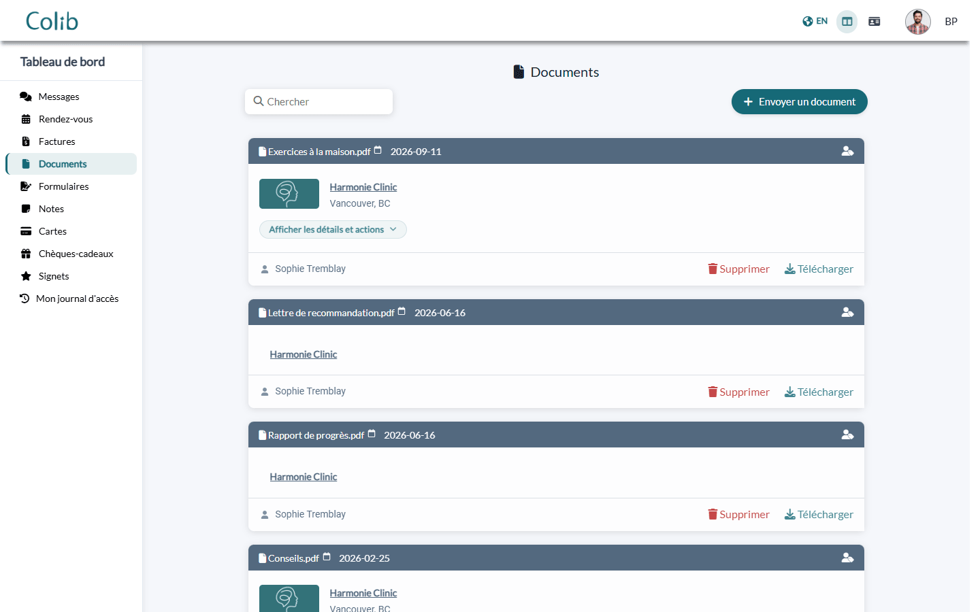Viewport: 980px width, 612px height.
Task: Click the Exercices à la maison.pdf file title
Action: [319, 152]
